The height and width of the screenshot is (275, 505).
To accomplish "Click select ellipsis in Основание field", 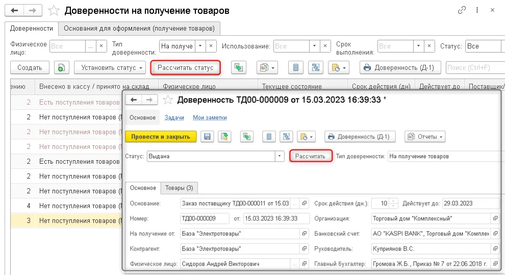I will (x=294, y=203).
